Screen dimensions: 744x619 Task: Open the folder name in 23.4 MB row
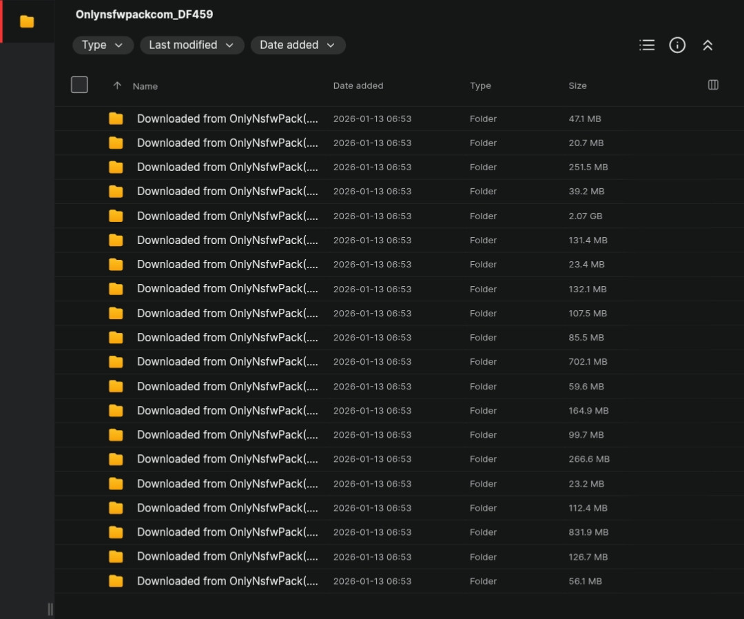[x=227, y=265]
